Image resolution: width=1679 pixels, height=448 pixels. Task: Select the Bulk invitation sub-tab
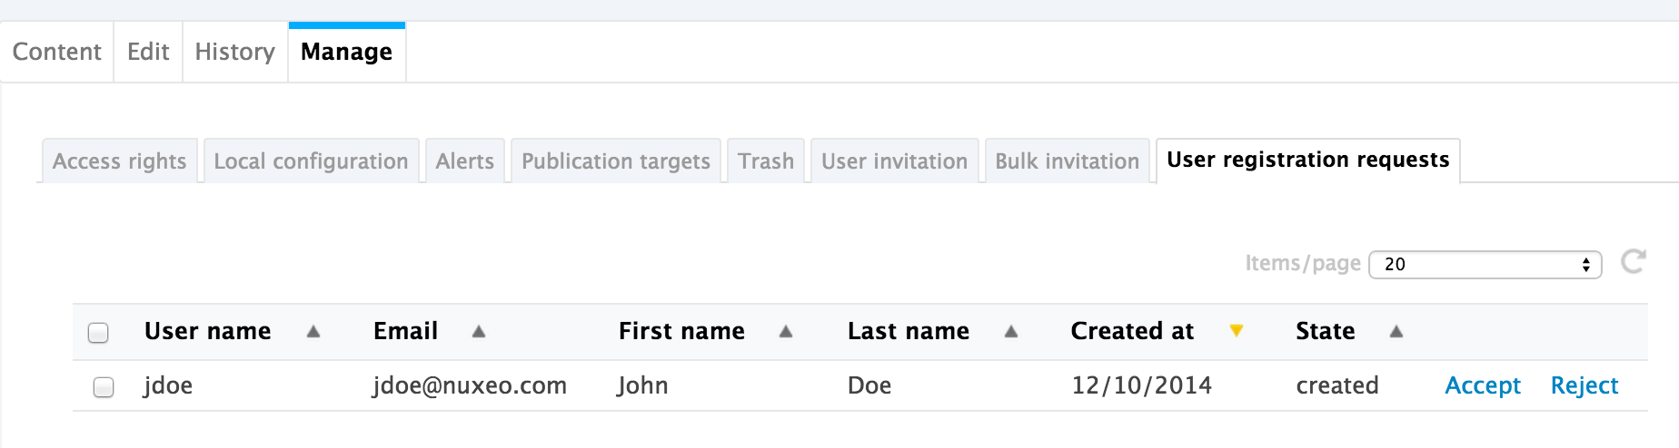pyautogui.click(x=1068, y=161)
